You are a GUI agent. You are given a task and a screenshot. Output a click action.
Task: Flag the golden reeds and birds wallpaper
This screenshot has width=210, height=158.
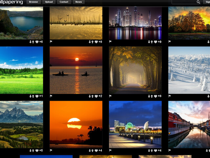51,42
